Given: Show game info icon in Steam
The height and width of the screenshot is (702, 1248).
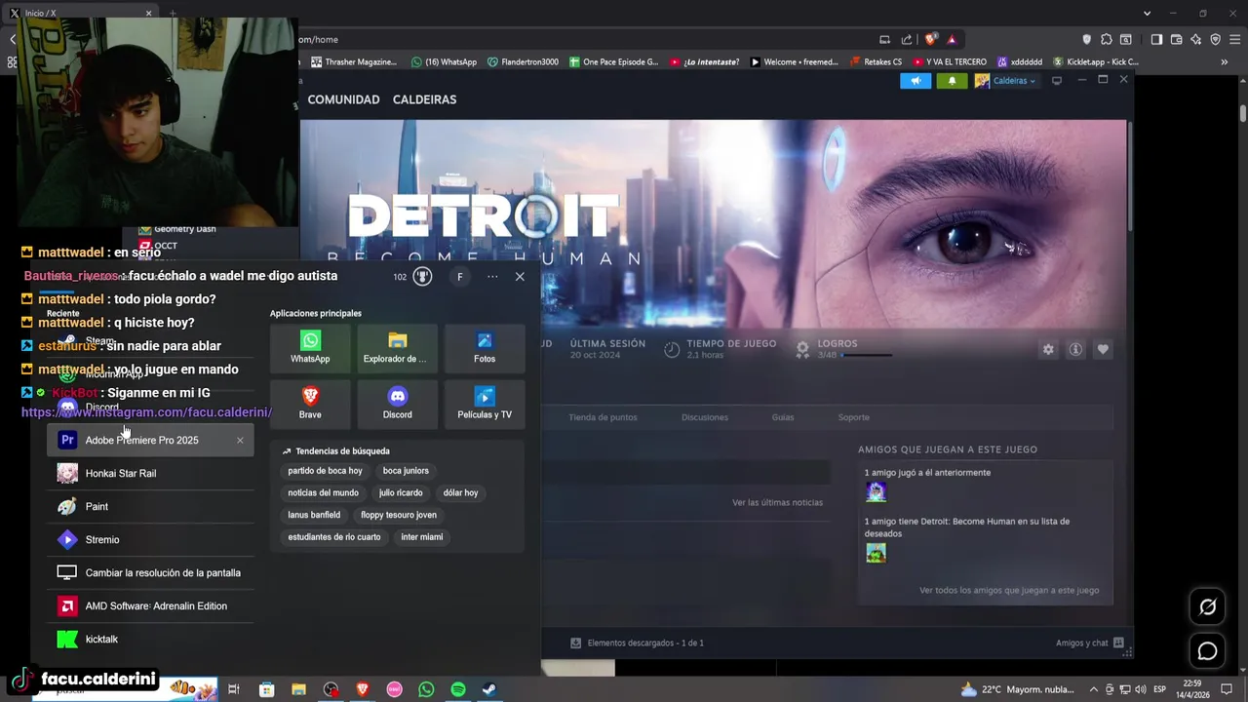Looking at the screenshot, I should coord(1075,349).
